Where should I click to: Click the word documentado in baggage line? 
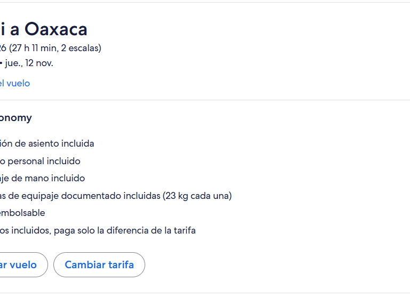[87, 196]
